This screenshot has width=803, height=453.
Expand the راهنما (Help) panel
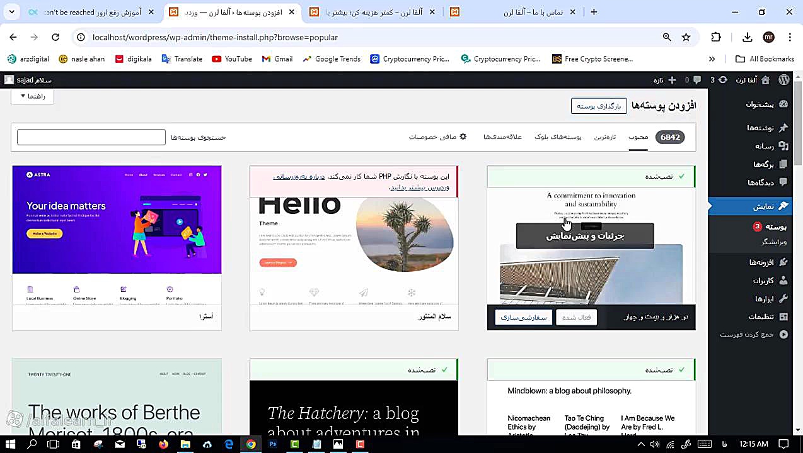pos(33,96)
